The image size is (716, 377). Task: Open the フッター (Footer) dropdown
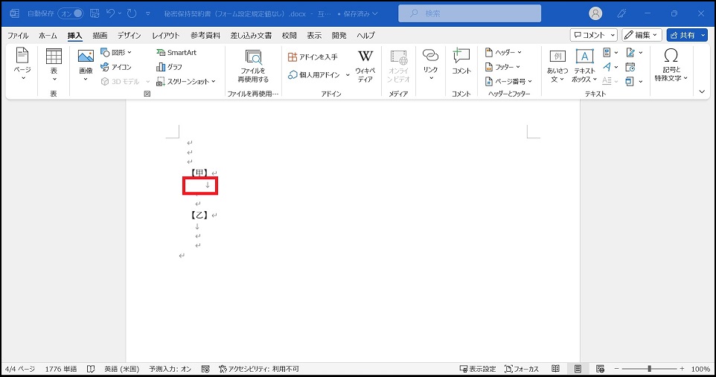coord(502,67)
